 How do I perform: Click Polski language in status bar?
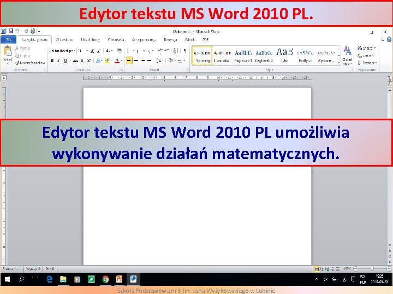(50, 269)
